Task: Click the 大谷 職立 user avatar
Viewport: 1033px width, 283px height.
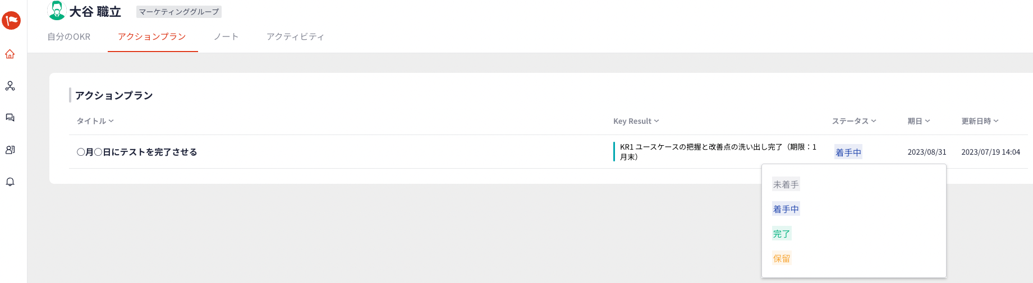Action: tap(57, 11)
